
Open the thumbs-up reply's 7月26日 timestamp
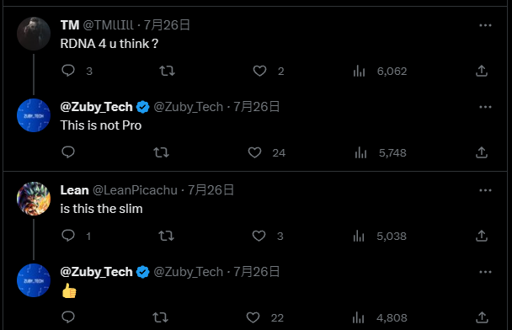(256, 272)
